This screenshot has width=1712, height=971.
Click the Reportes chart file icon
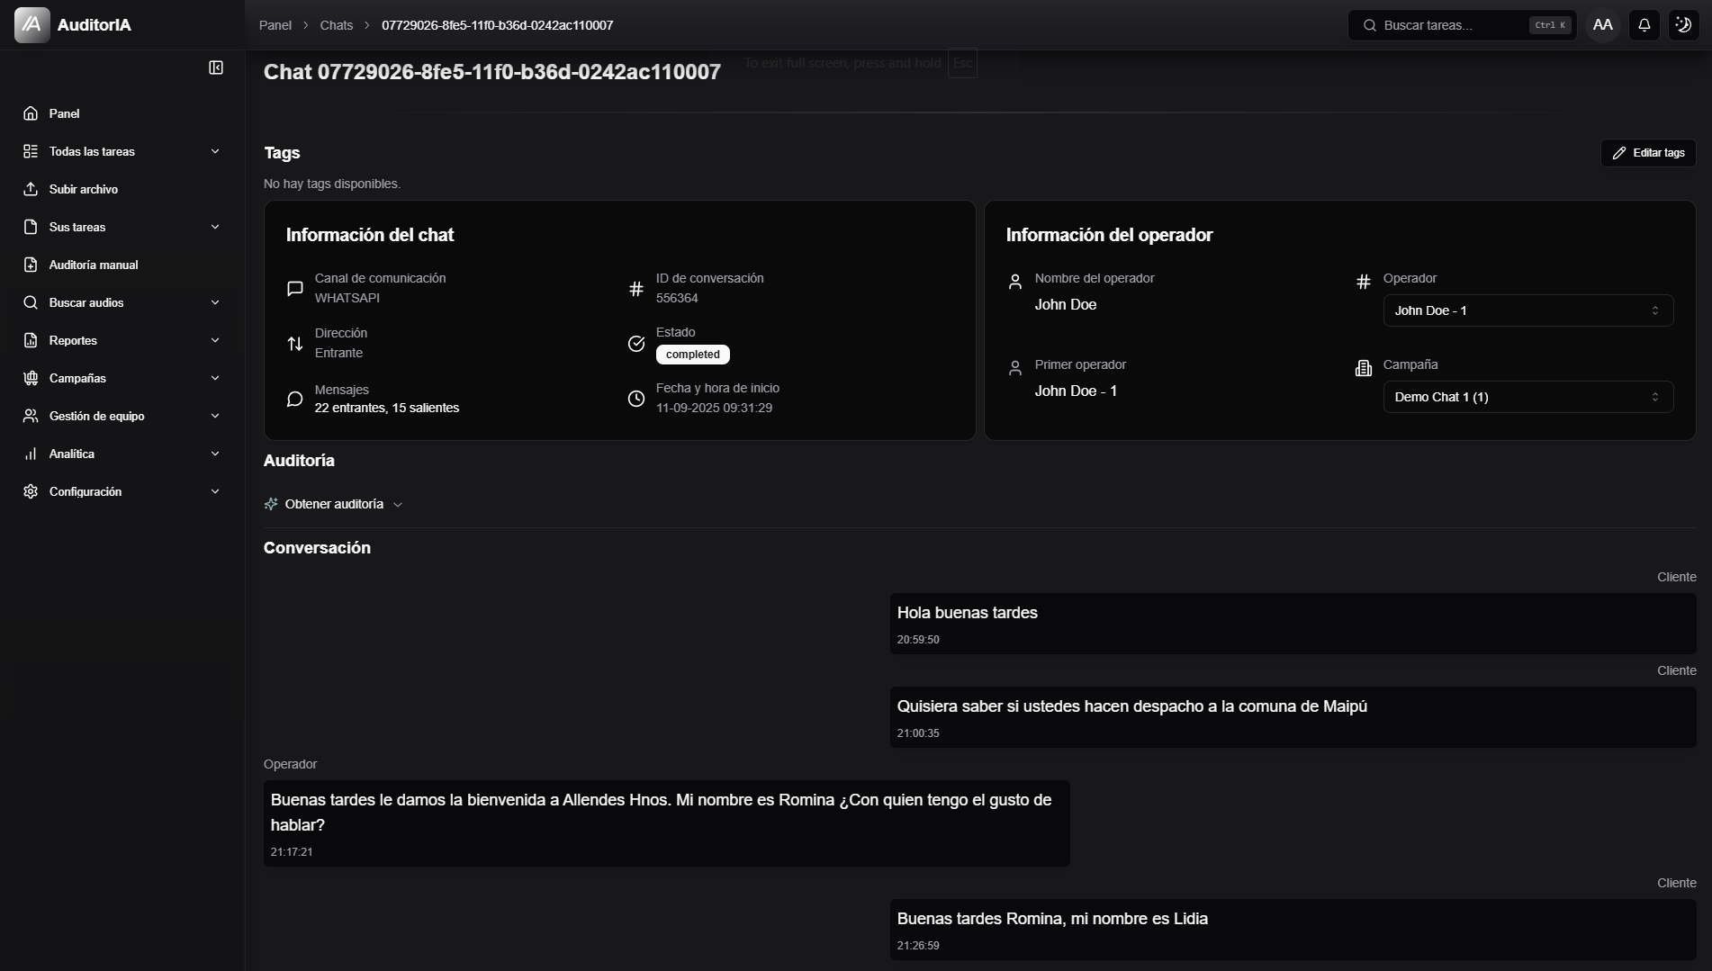pos(31,340)
